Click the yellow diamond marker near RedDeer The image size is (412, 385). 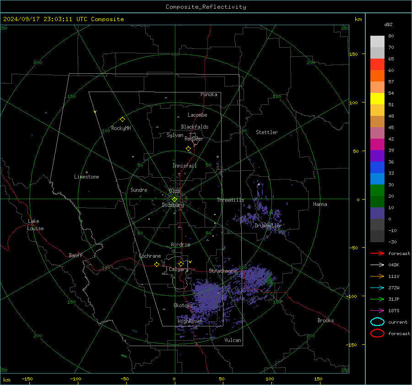coord(188,149)
